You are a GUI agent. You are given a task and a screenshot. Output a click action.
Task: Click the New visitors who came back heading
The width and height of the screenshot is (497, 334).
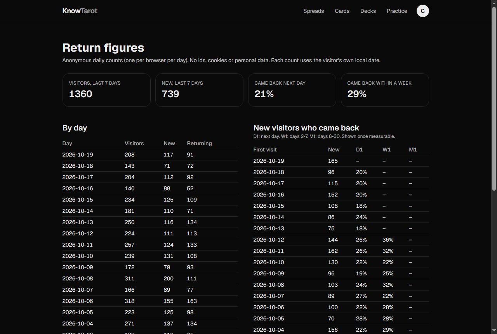tap(306, 128)
